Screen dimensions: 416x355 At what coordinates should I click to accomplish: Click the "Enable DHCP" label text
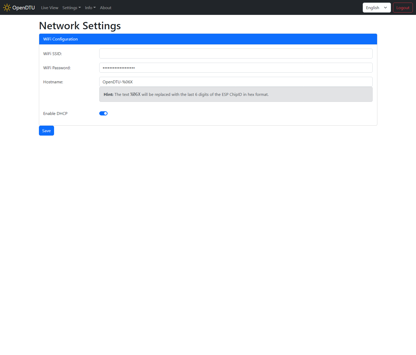tap(55, 113)
